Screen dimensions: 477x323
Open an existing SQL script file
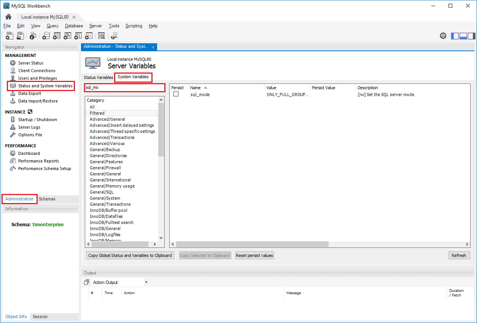point(20,35)
